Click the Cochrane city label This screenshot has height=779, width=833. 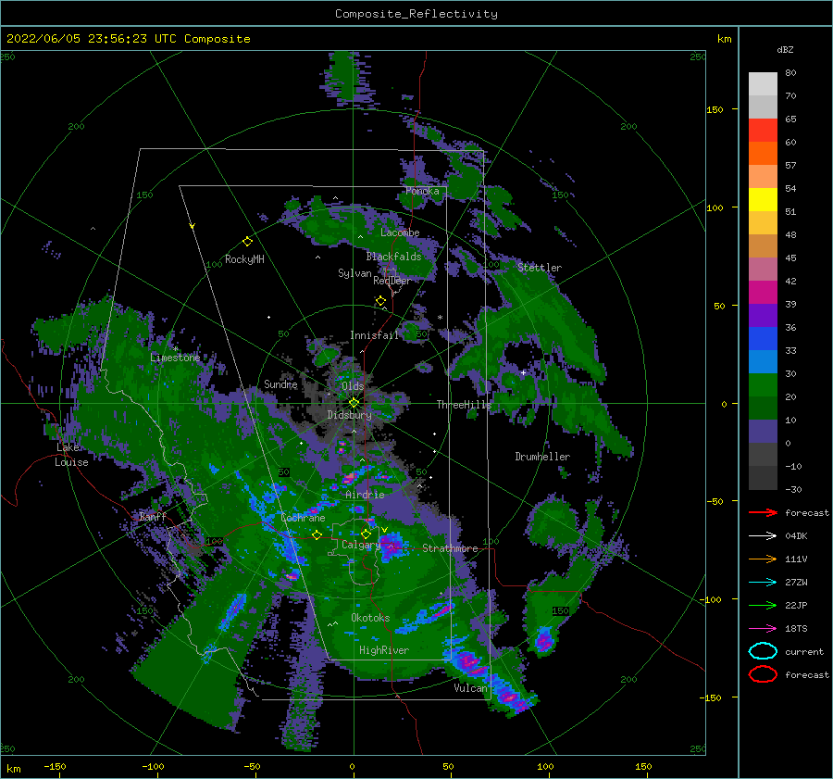tap(303, 518)
